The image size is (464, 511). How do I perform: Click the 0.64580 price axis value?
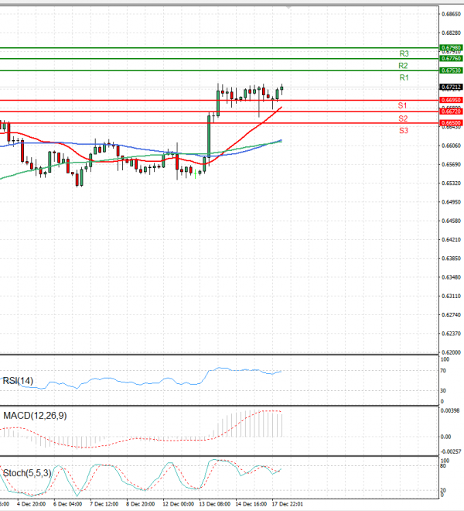tap(452, 221)
